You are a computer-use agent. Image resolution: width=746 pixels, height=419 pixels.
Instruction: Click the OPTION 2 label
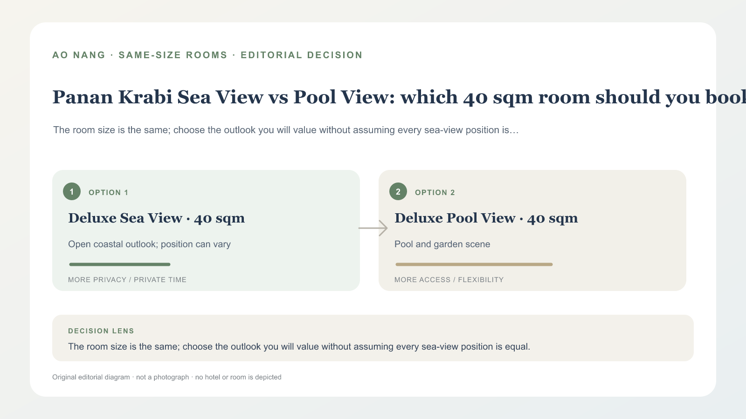(435, 192)
